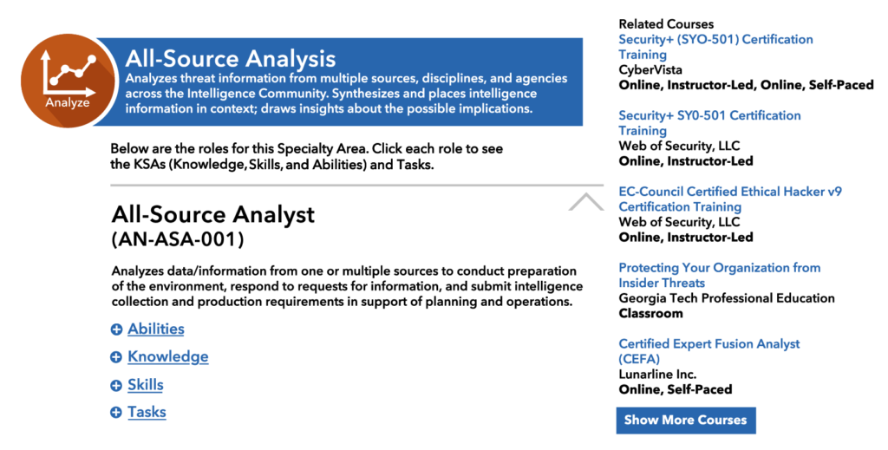Collapse the All-Source Analyst role chevron
888x450 pixels.
coord(585,202)
